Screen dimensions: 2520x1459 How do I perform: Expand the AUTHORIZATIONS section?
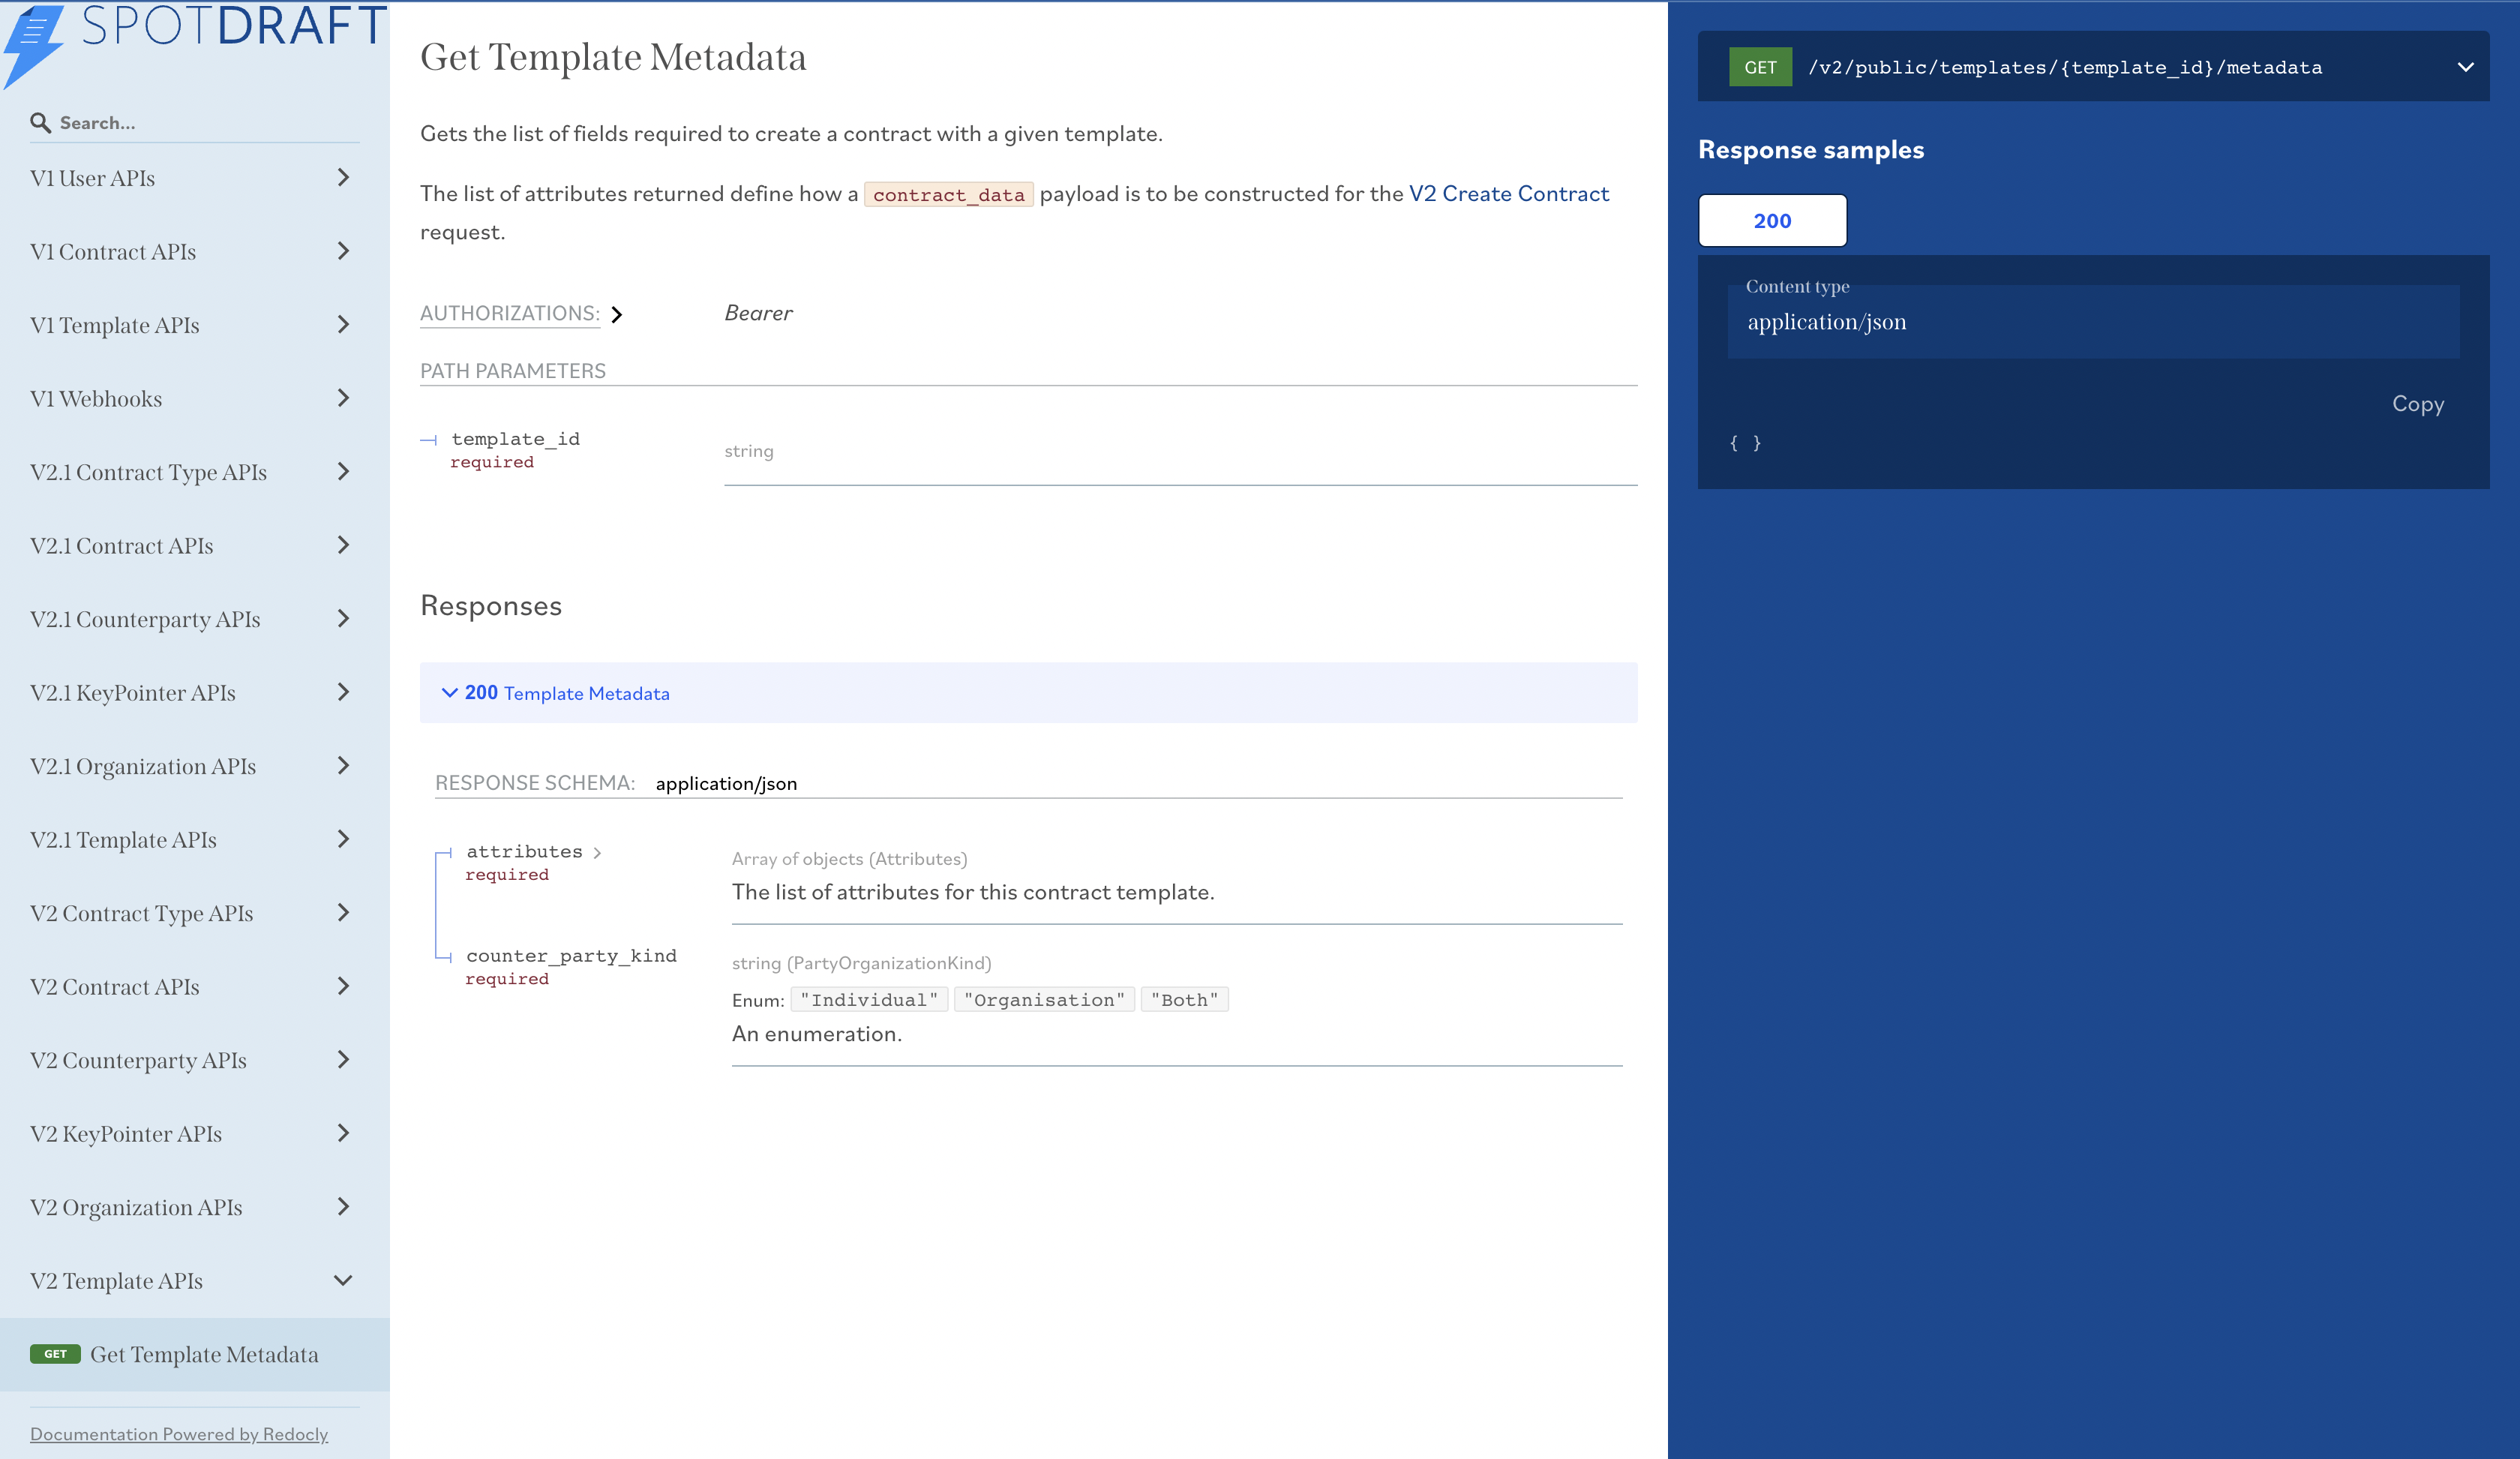(x=618, y=314)
